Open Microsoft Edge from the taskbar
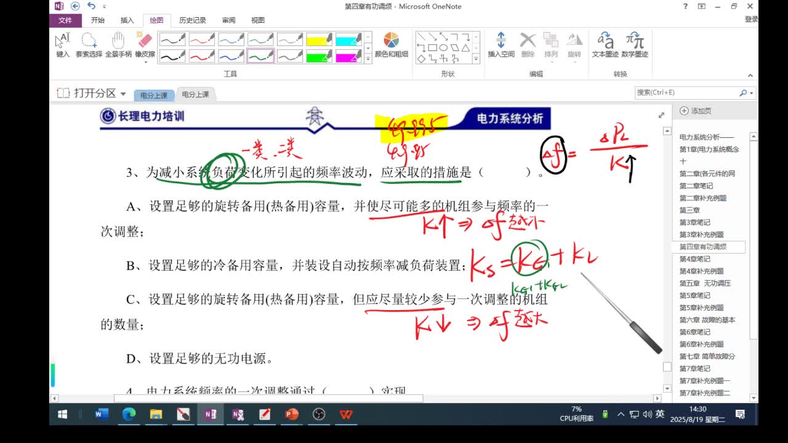This screenshot has height=443, width=788. [x=129, y=415]
